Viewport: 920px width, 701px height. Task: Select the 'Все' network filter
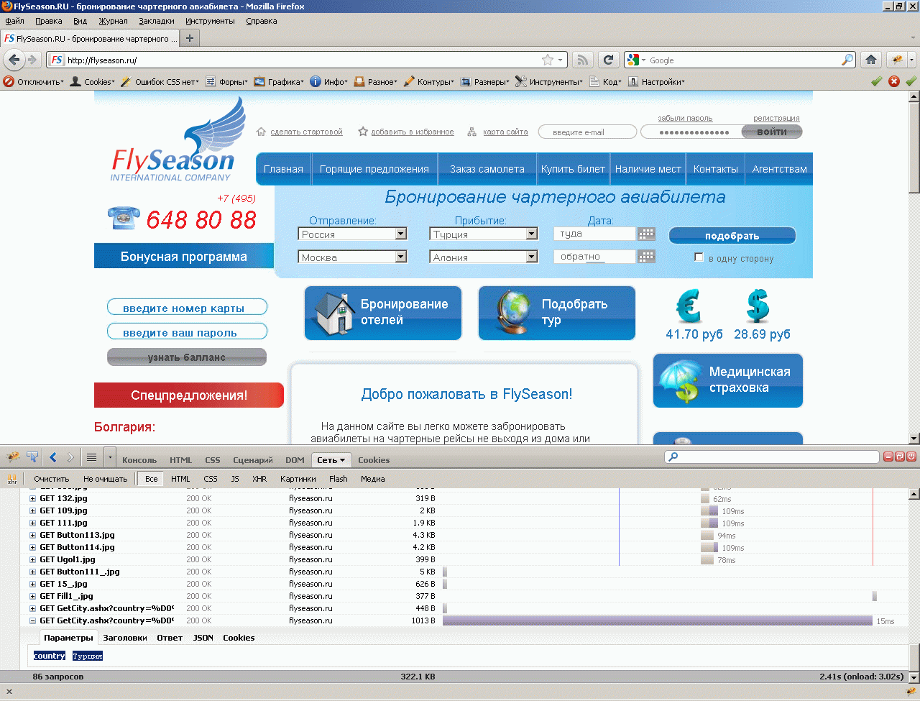(x=151, y=479)
